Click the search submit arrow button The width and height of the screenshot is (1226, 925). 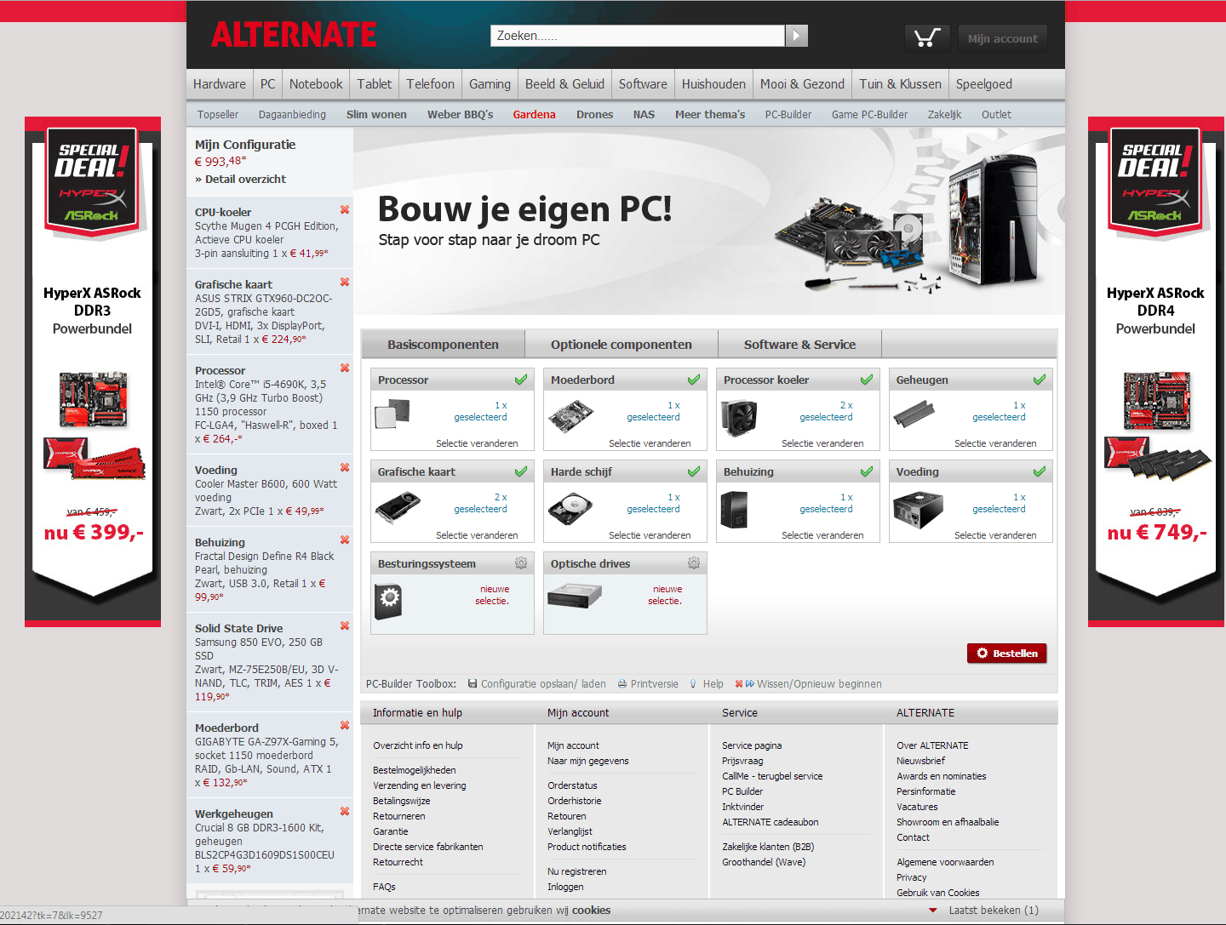796,36
